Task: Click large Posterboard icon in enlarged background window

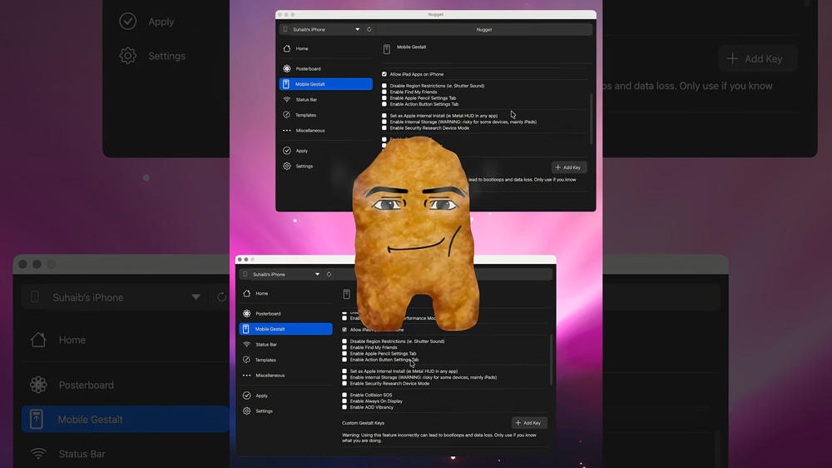Action: 38,385
